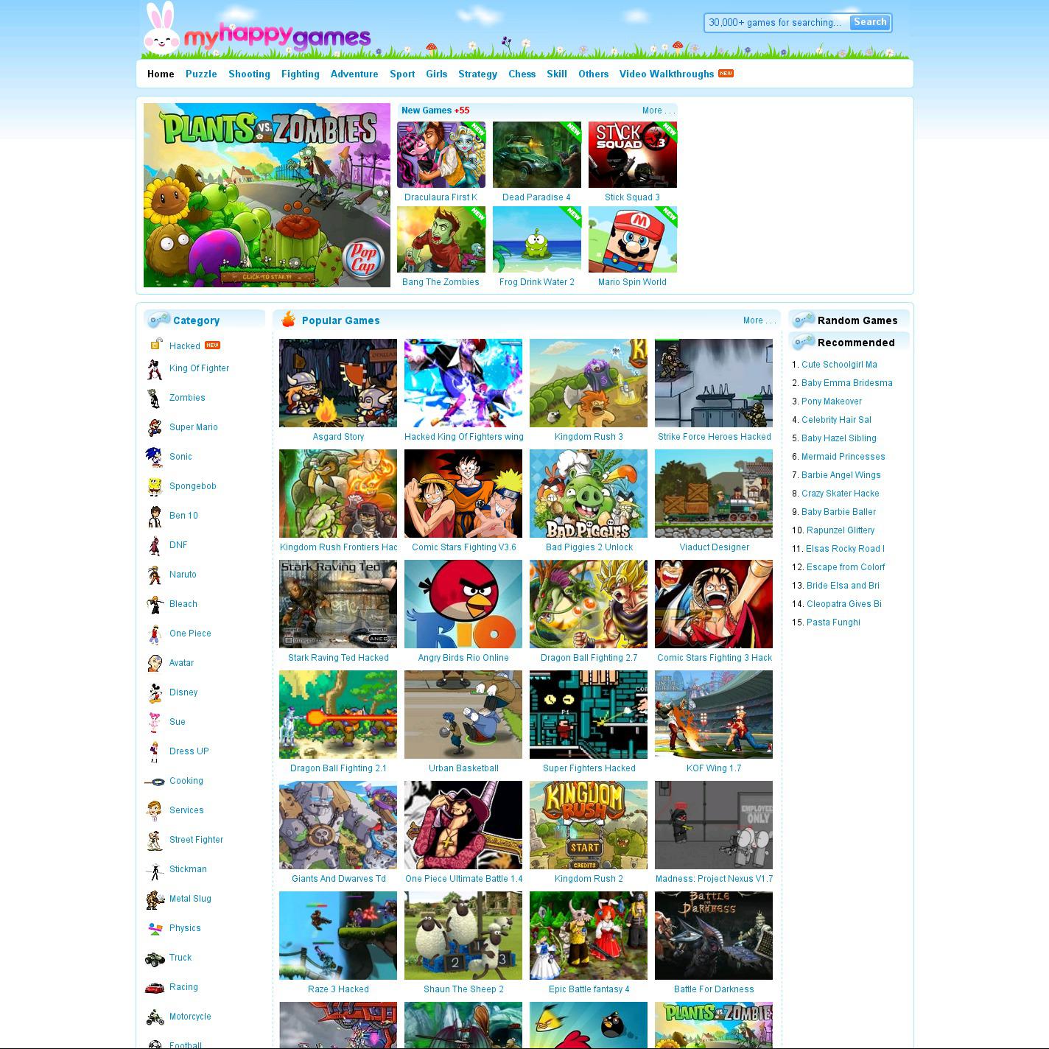This screenshot has height=1049, width=1049.
Task: Click the One Piece category icon
Action: point(154,634)
